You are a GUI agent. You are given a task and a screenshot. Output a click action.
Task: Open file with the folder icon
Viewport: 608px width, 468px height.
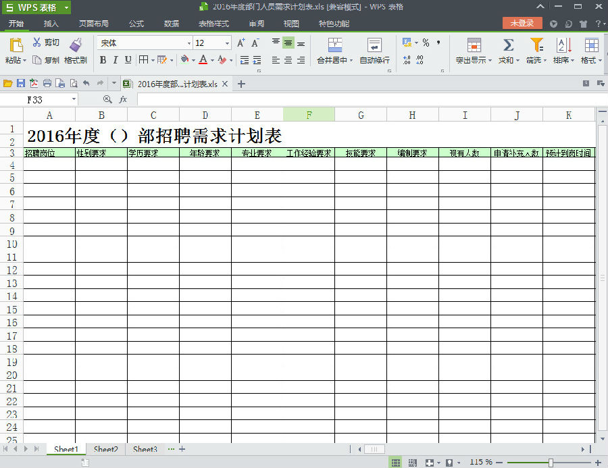(x=7, y=83)
